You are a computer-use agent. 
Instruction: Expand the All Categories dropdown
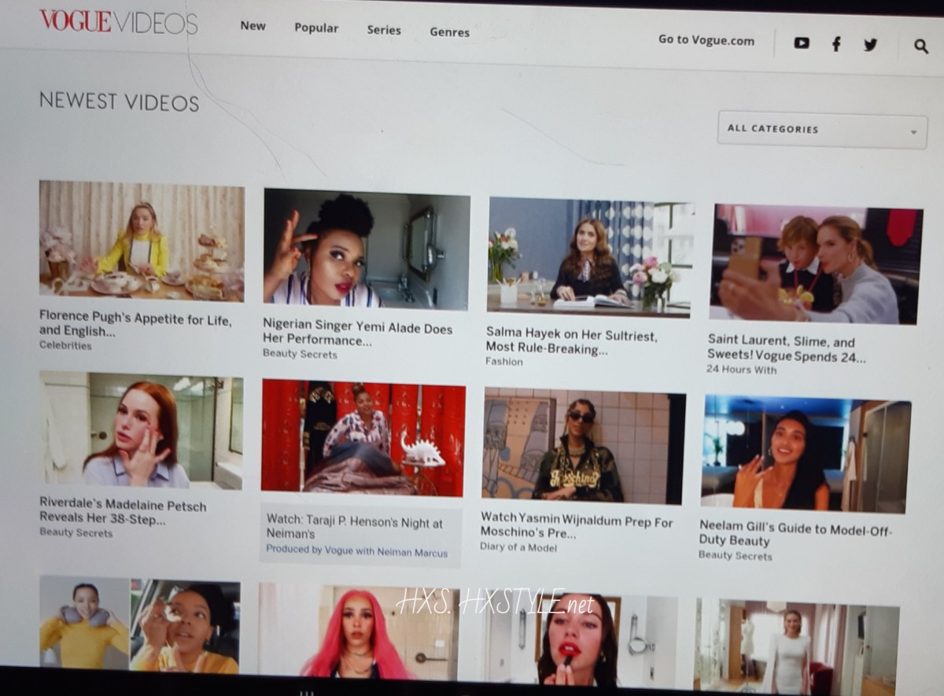822,130
